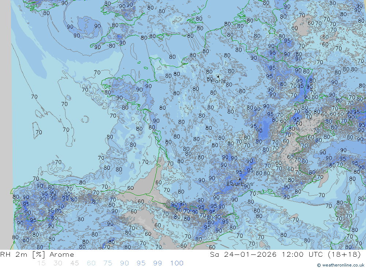Select the 75 legend value
The height and width of the screenshot is (268, 366).
pyautogui.click(x=108, y=263)
